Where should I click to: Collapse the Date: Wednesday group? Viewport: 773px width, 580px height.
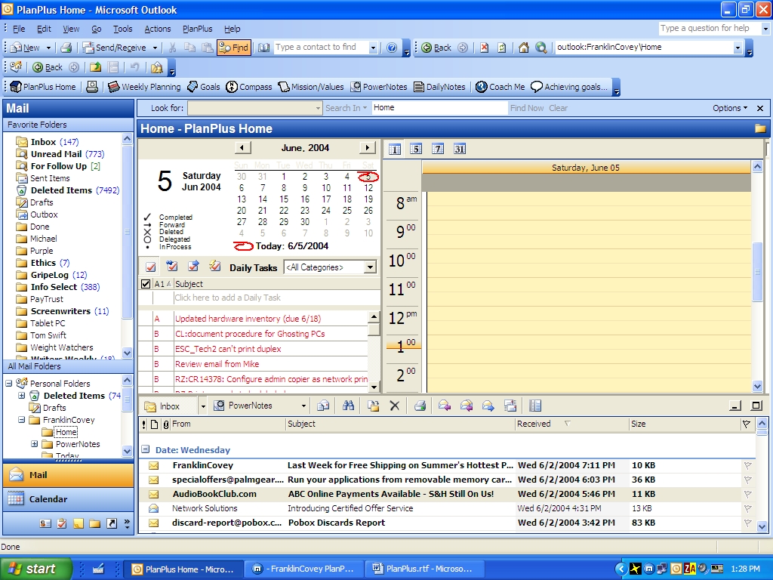(146, 450)
